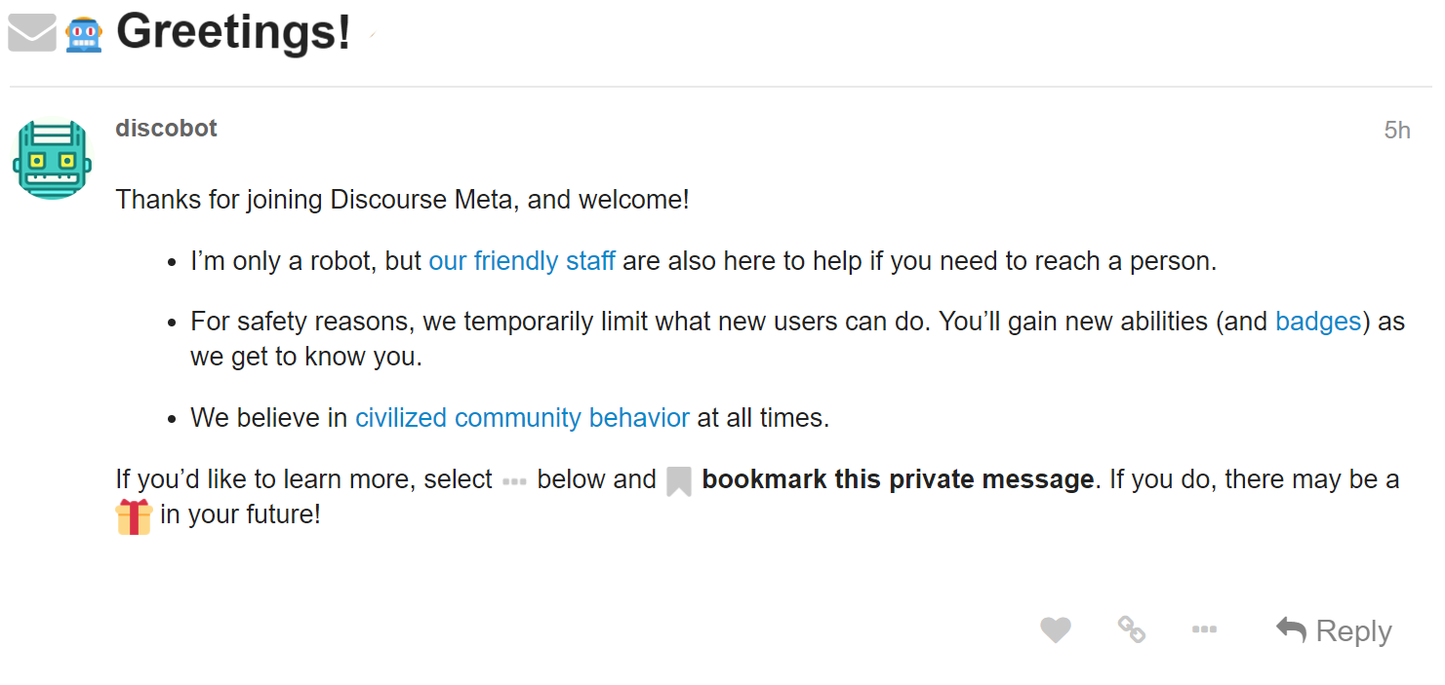Open discobot's avatar profile picture

52,161
